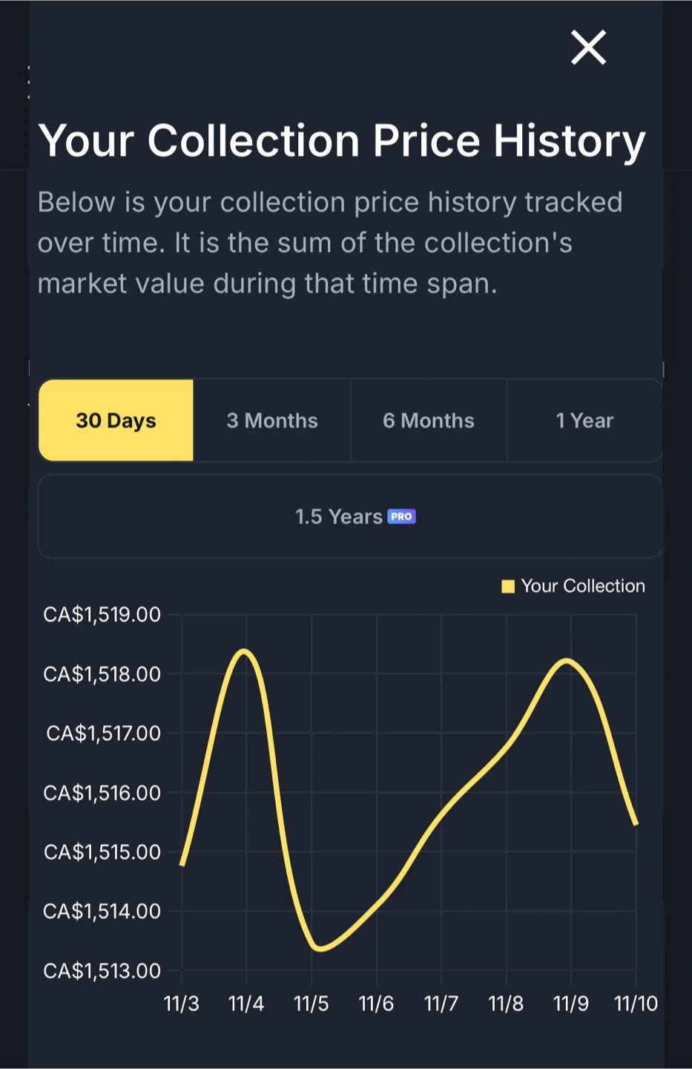Open the 1.5 Years range option

339,517
